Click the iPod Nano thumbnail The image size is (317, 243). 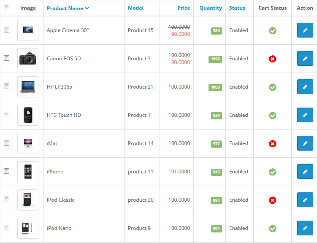(x=28, y=228)
